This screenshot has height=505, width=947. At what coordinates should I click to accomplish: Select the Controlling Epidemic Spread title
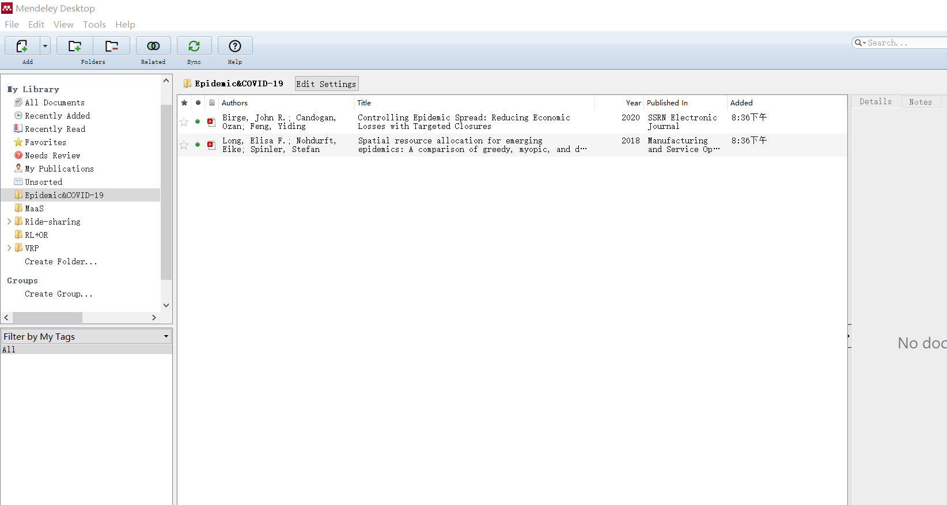coord(464,122)
